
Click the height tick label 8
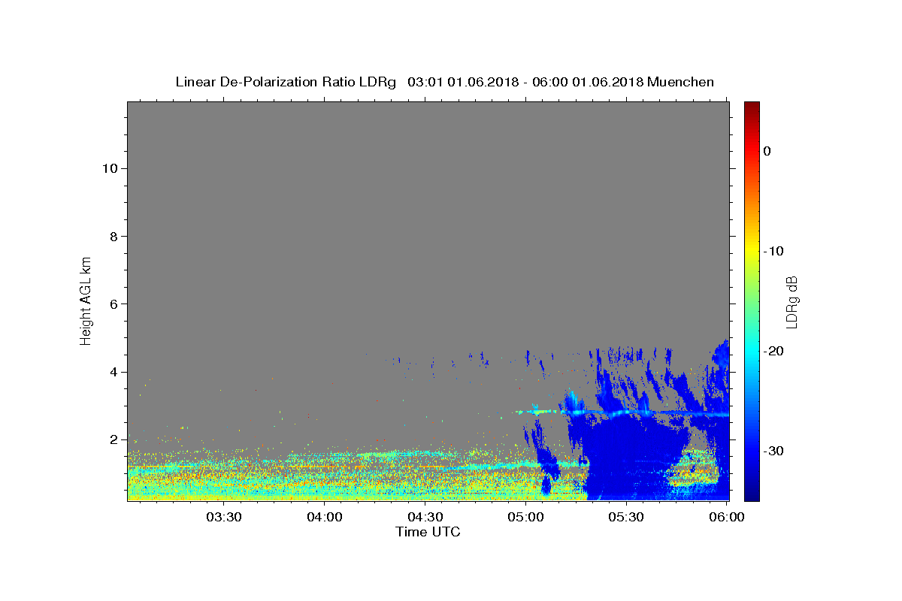point(112,236)
